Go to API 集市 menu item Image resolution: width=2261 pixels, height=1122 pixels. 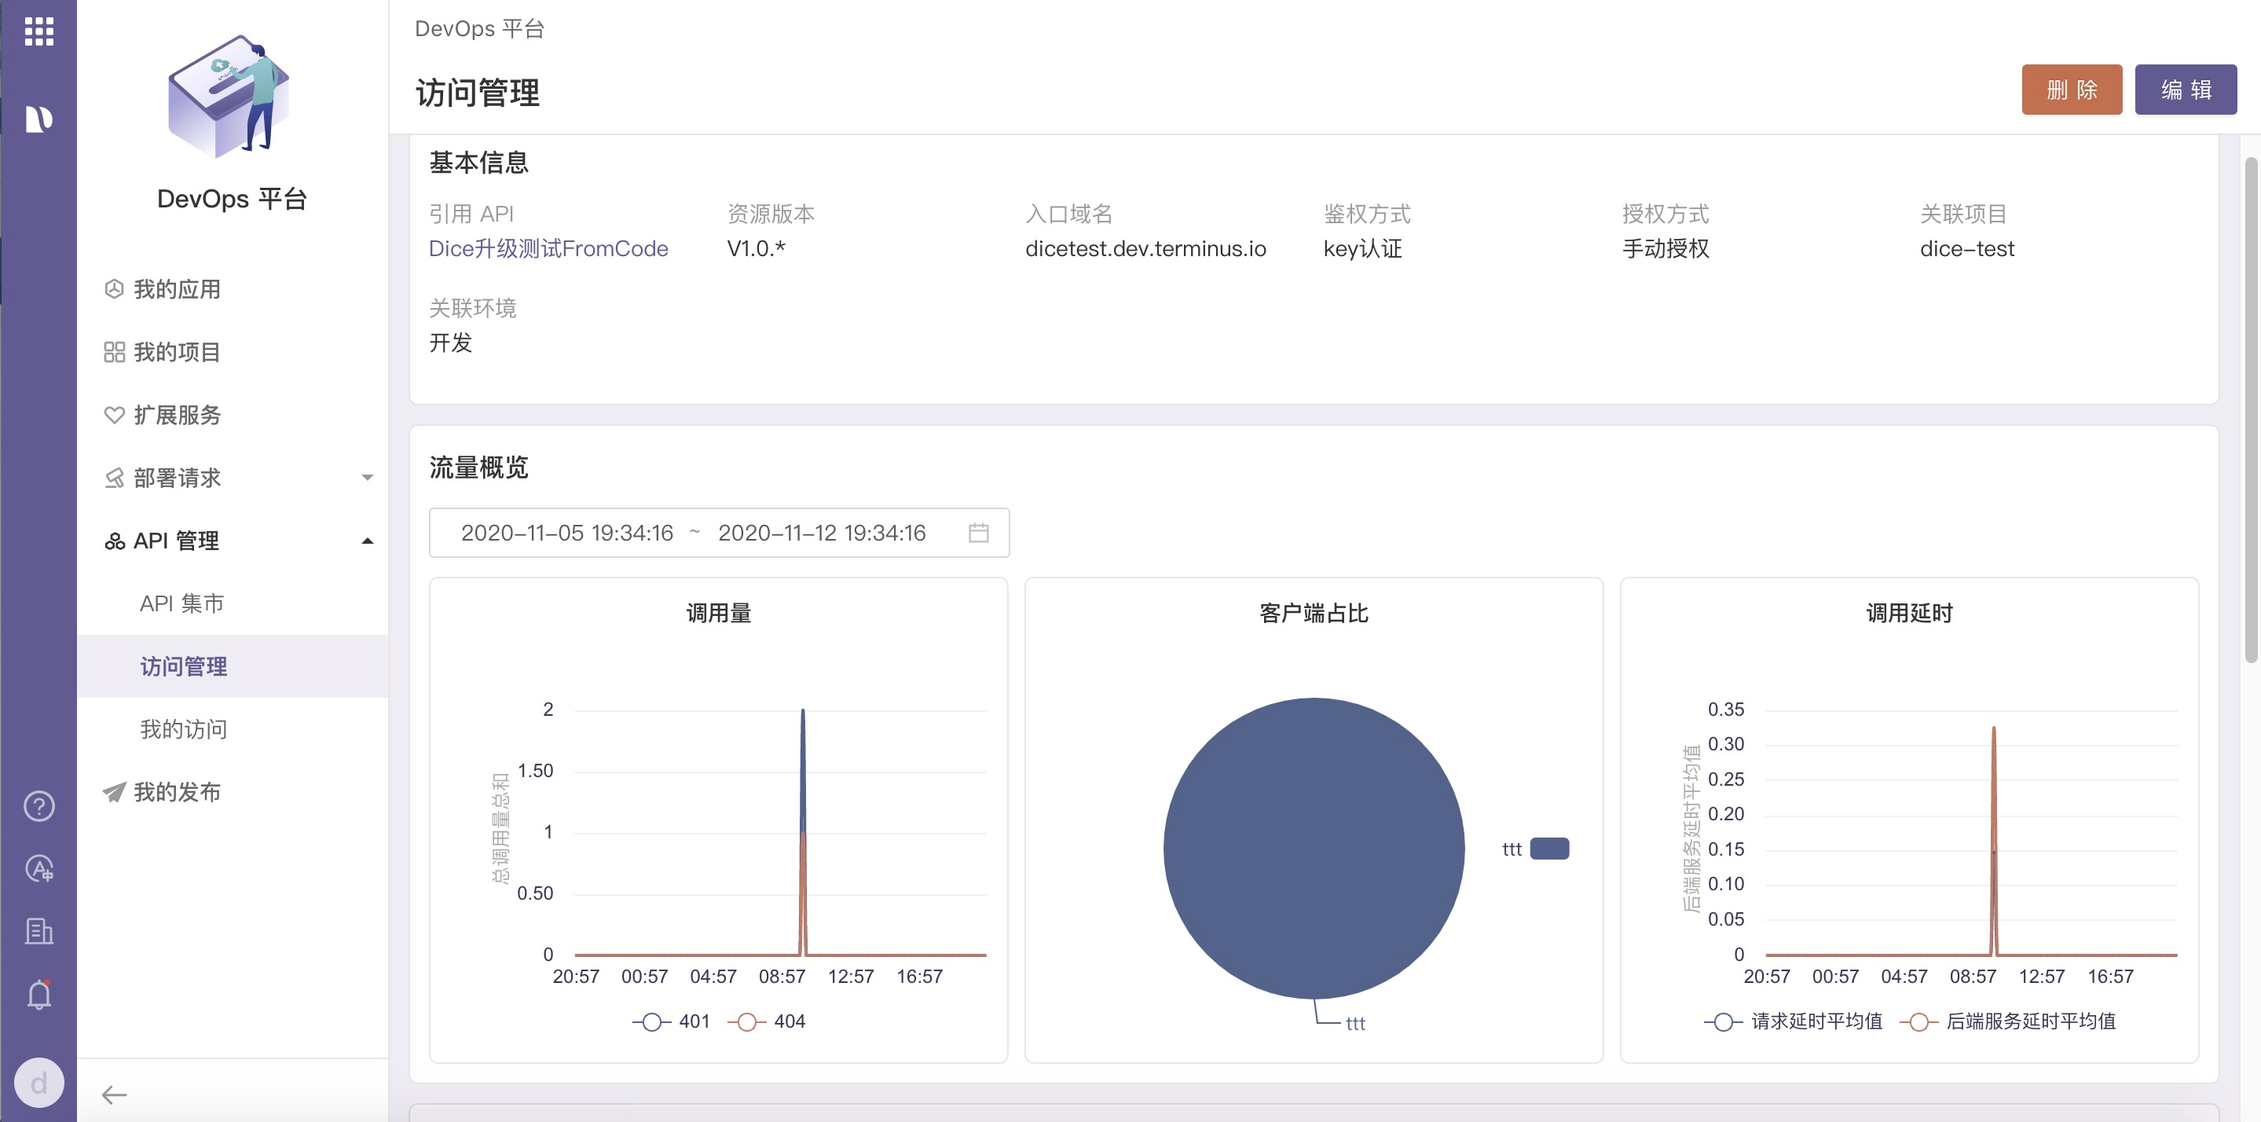[x=181, y=603]
